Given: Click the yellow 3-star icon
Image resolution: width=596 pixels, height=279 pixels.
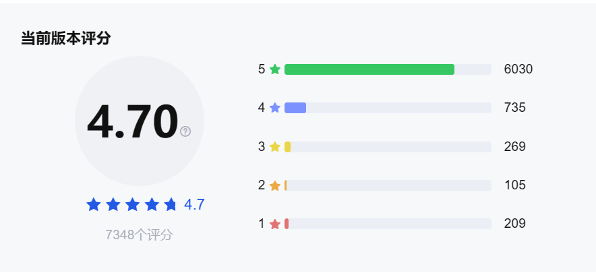Looking at the screenshot, I should [275, 147].
